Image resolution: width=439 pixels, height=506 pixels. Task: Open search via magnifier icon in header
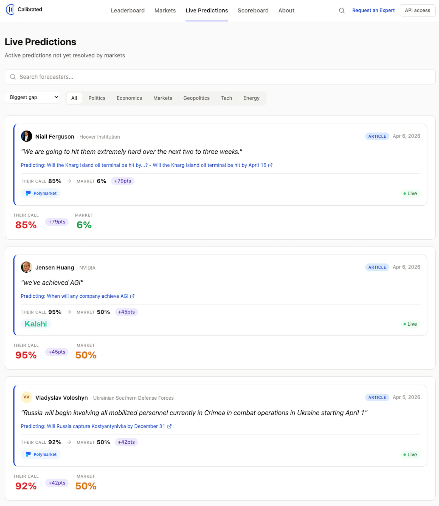(342, 10)
